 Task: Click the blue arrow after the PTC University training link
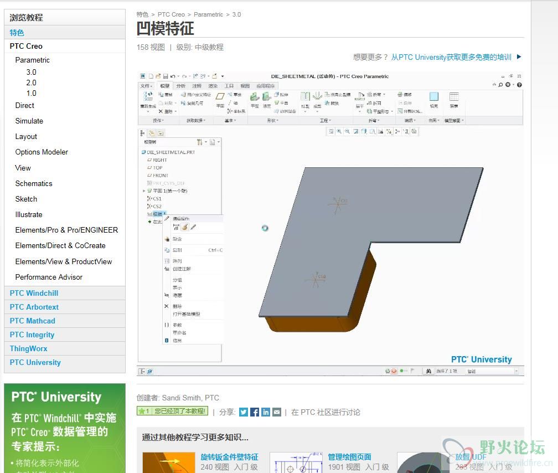tap(519, 56)
